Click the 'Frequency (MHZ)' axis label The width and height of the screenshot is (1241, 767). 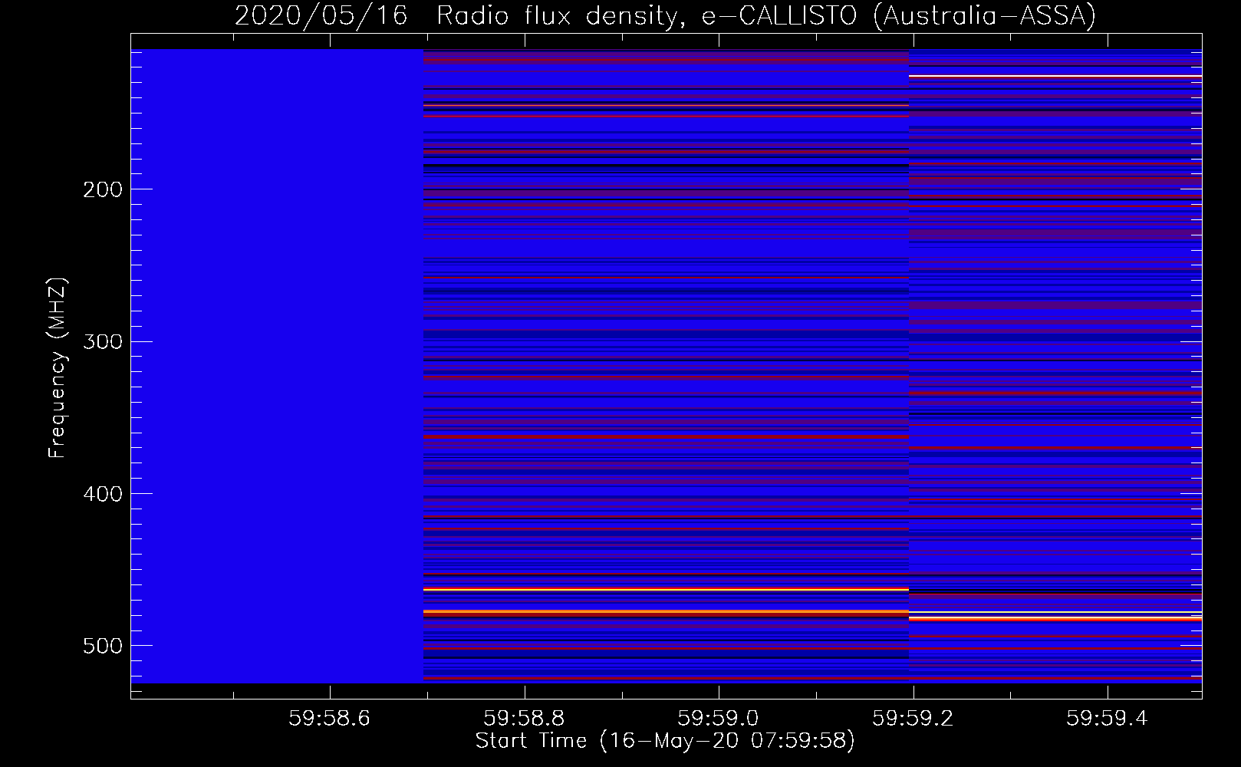pos(58,367)
